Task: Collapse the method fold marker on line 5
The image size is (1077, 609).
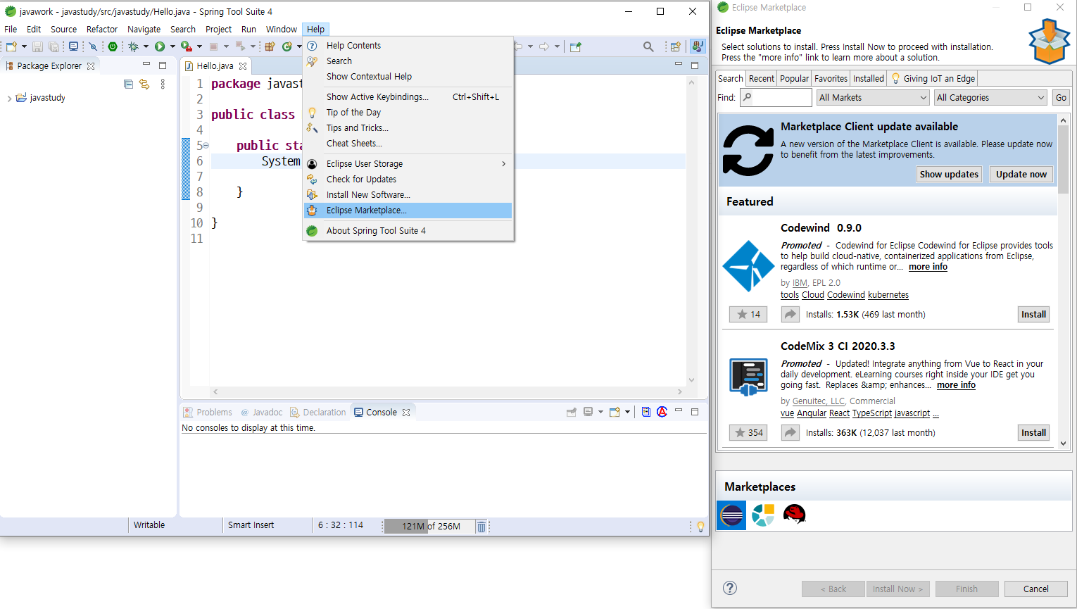Action: pos(206,145)
